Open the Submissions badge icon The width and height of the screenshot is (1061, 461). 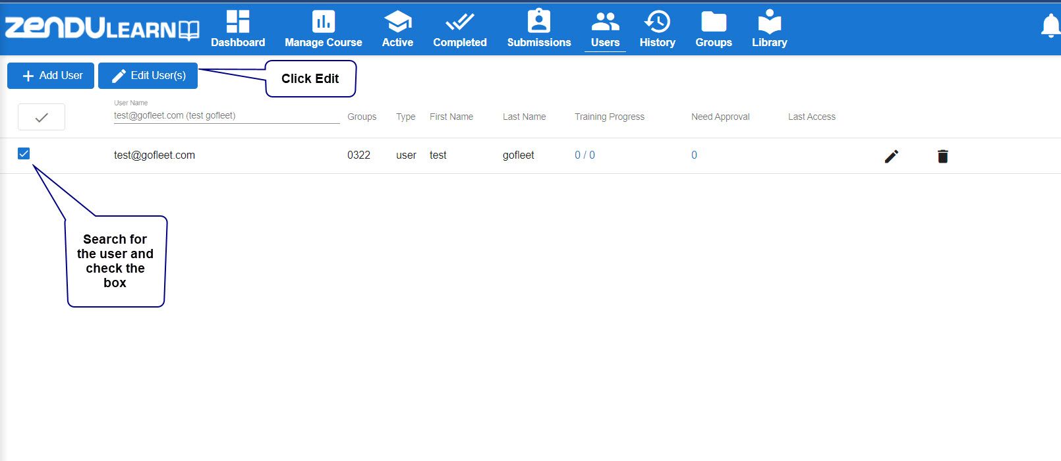pyautogui.click(x=538, y=21)
